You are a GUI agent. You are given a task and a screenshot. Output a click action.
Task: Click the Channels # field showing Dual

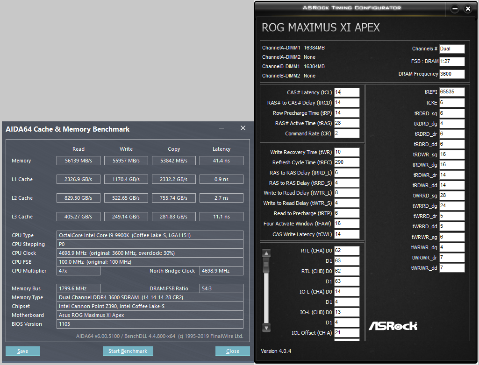[452, 49]
